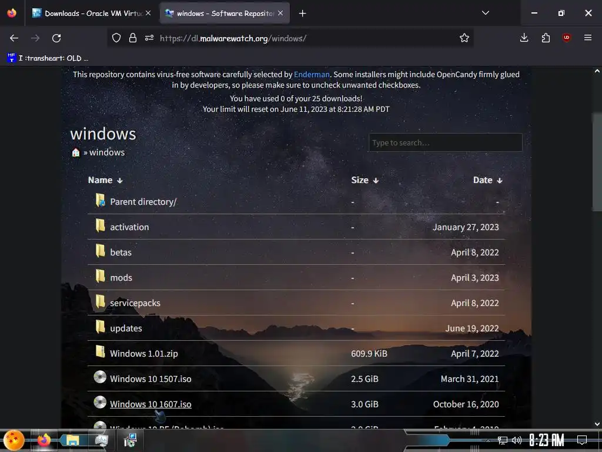
Task: Open the betas folder
Action: [121, 252]
